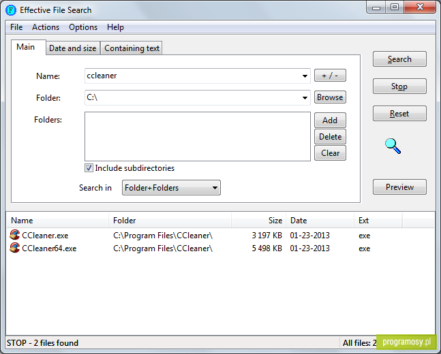Image resolution: width=441 pixels, height=354 pixels.
Task: Click inside the empty Folders list box
Action: coord(198,137)
